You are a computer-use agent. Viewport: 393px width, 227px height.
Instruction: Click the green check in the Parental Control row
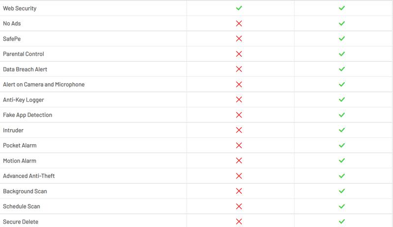coord(342,54)
